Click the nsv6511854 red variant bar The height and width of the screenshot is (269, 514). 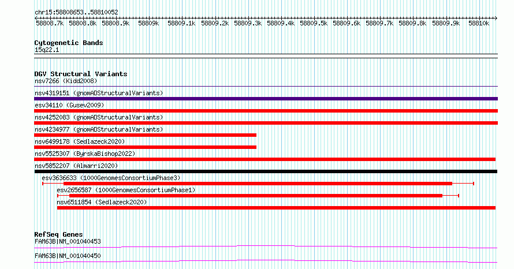coord(276,208)
